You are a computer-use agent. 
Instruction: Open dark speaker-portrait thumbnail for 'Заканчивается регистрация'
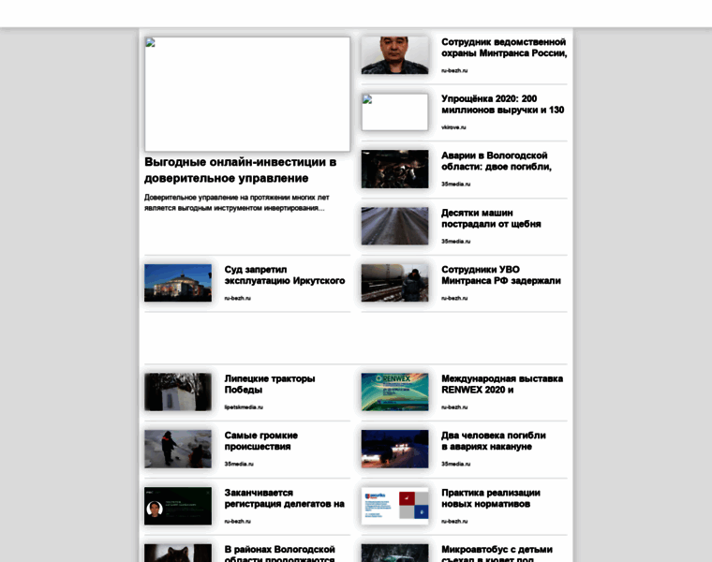pos(178,506)
